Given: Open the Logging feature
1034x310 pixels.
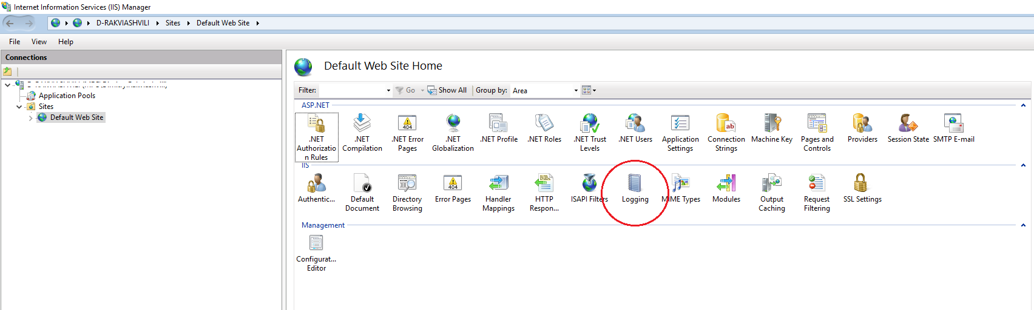Looking at the screenshot, I should point(635,188).
